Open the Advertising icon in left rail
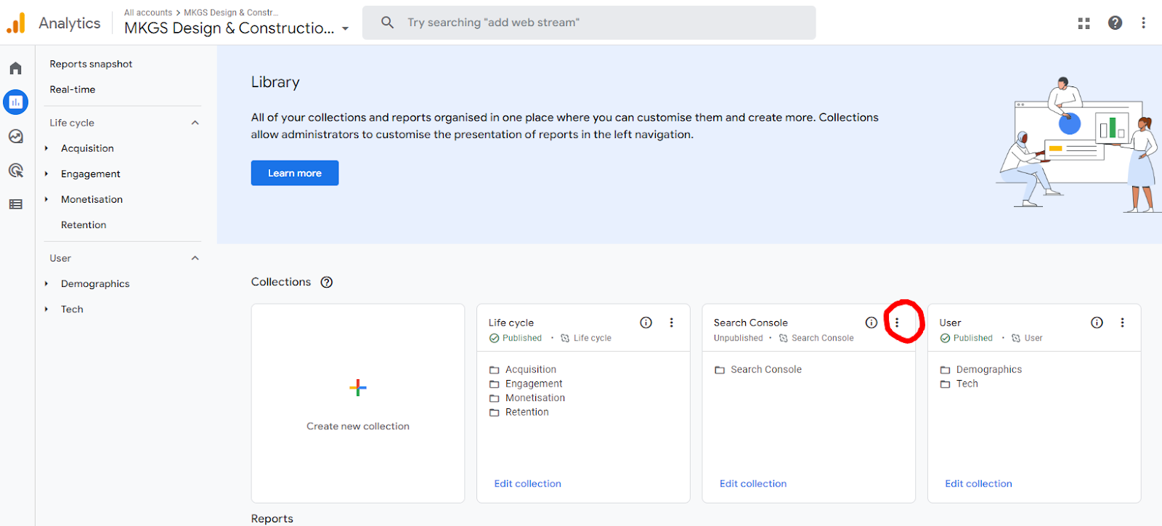 tap(15, 171)
